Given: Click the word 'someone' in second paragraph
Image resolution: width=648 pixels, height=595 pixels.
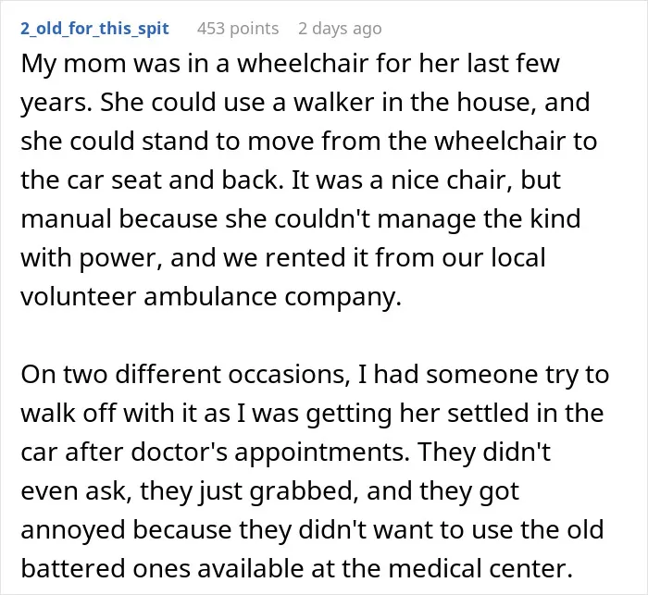Looking at the screenshot, I should point(482,375).
